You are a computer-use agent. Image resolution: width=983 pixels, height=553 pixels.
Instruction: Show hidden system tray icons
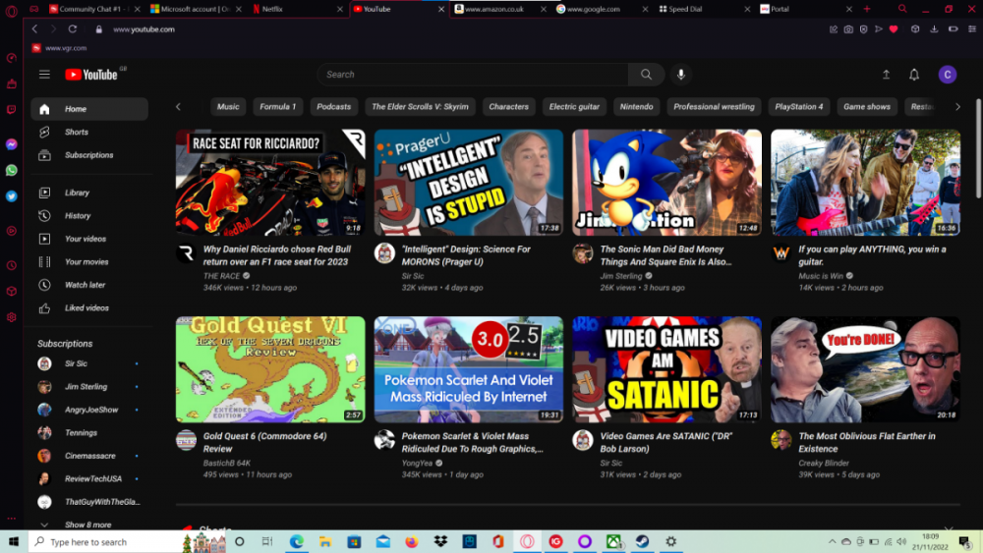(832, 542)
